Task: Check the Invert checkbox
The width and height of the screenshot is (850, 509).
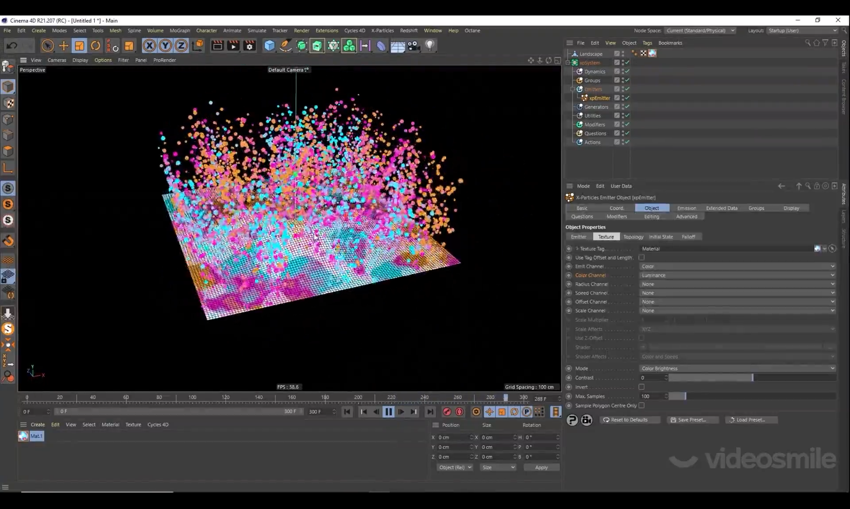Action: point(641,387)
